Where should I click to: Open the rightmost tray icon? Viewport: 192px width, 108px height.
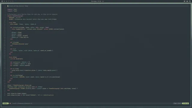point(190,1)
